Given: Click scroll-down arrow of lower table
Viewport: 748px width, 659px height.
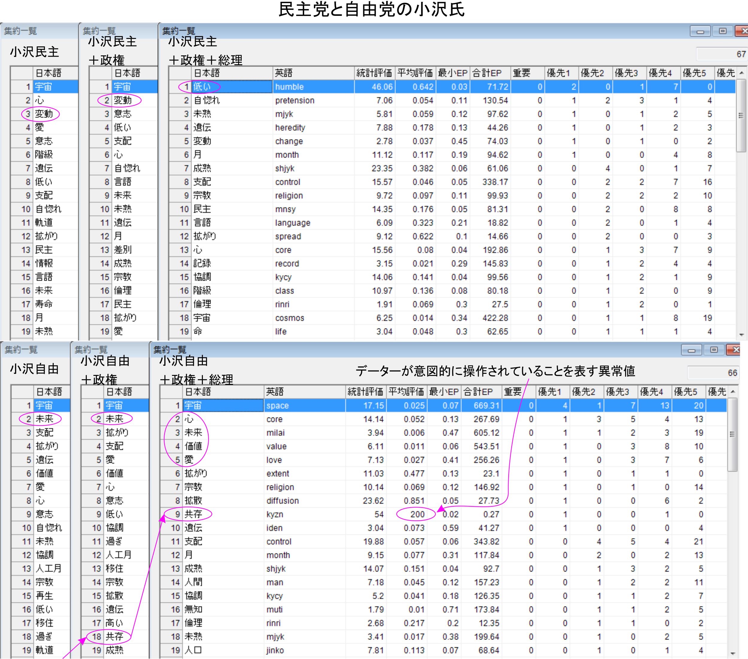Looking at the screenshot, I should 733,654.
